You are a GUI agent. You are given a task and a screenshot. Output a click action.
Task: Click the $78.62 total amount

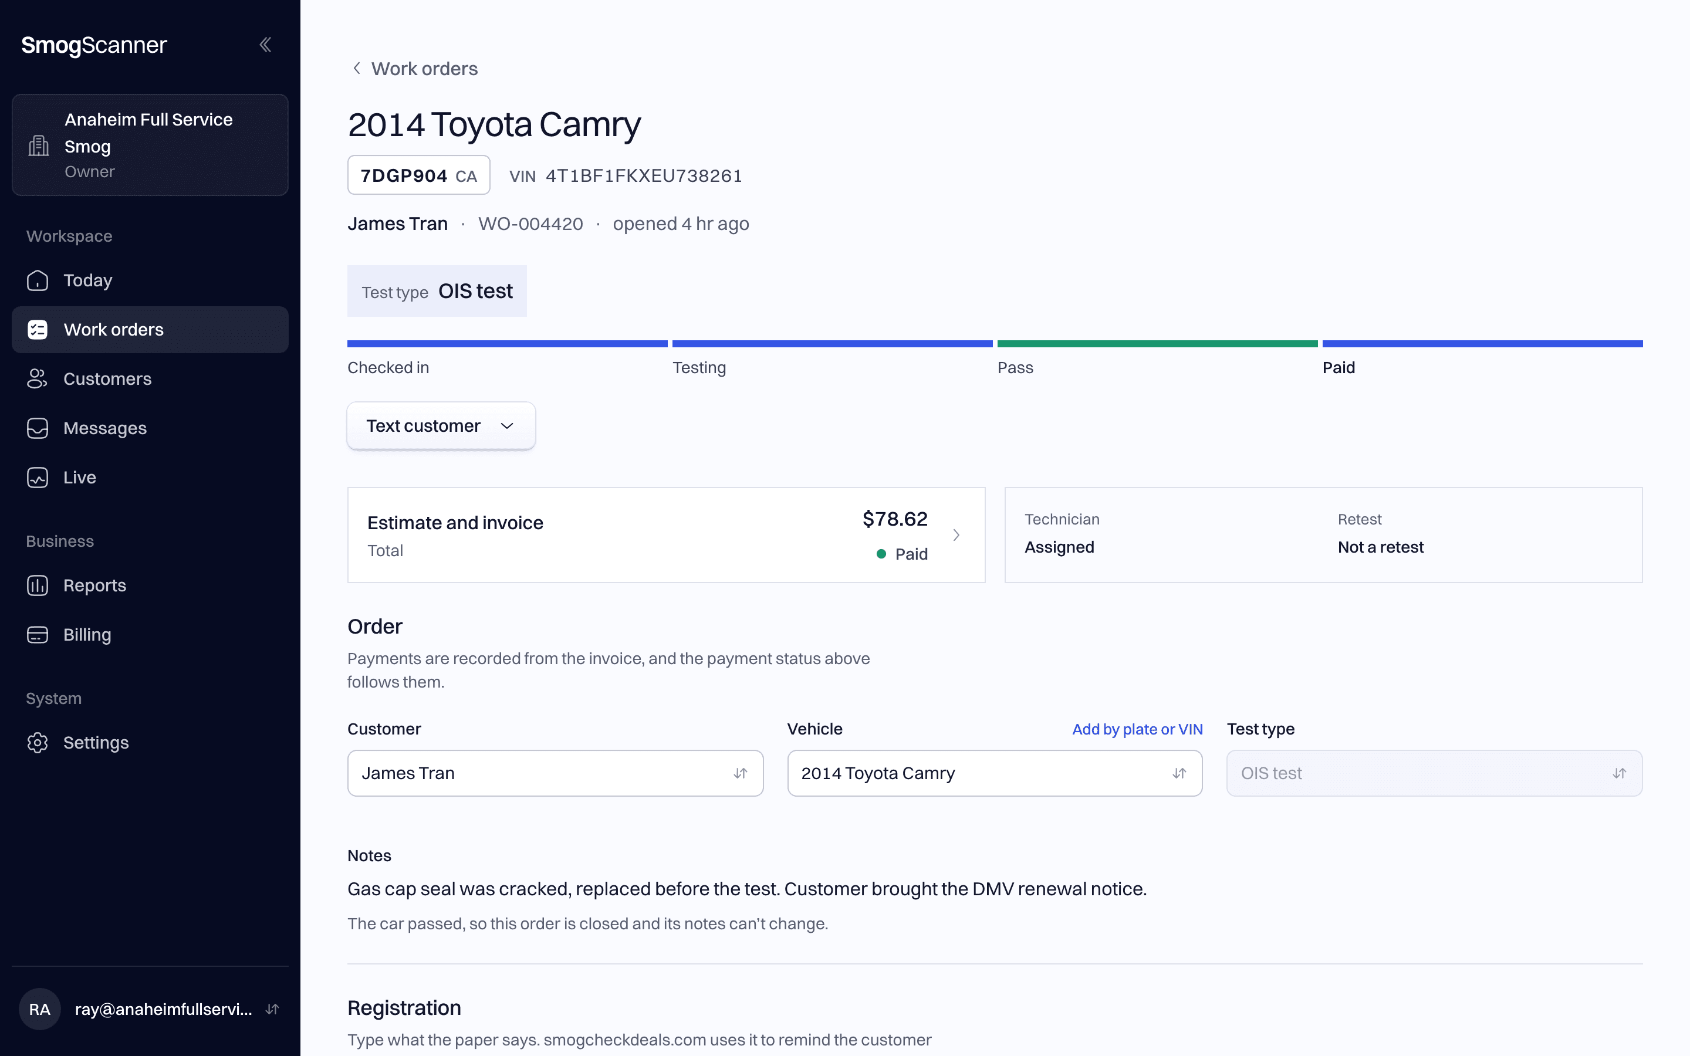[894, 519]
